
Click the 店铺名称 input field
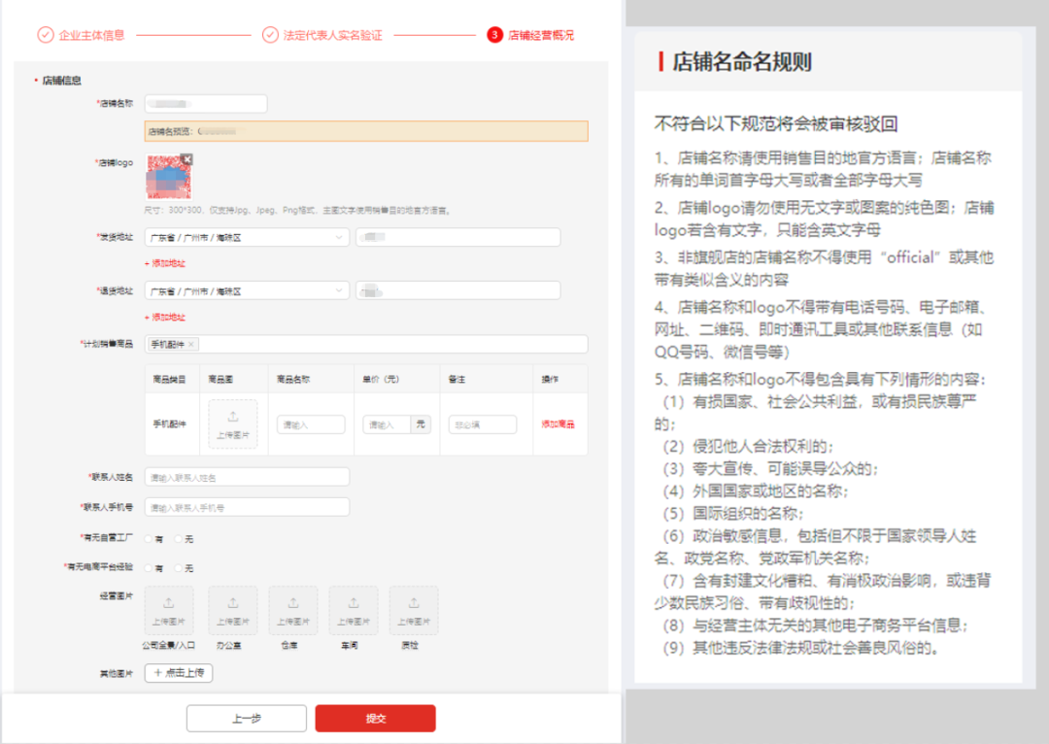coord(204,102)
